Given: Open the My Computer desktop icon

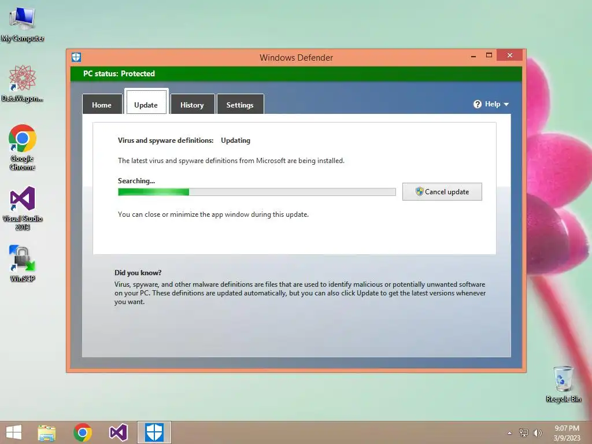Looking at the screenshot, I should [23, 24].
